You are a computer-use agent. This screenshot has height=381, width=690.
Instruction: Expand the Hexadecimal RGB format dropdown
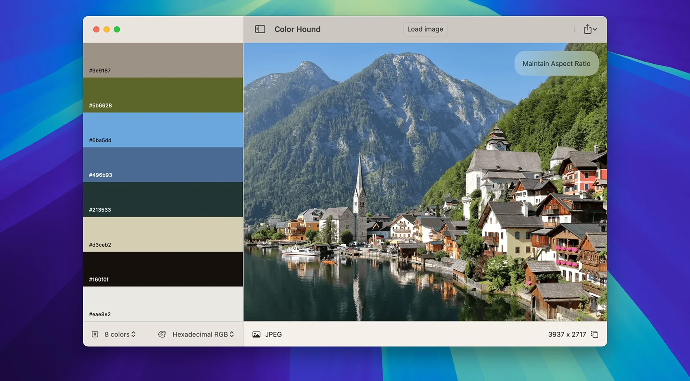[x=203, y=334]
